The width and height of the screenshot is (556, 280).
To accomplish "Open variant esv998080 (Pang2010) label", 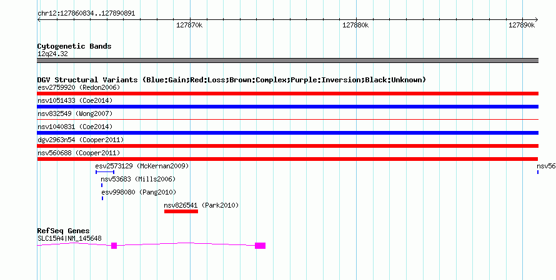I will click(139, 192).
